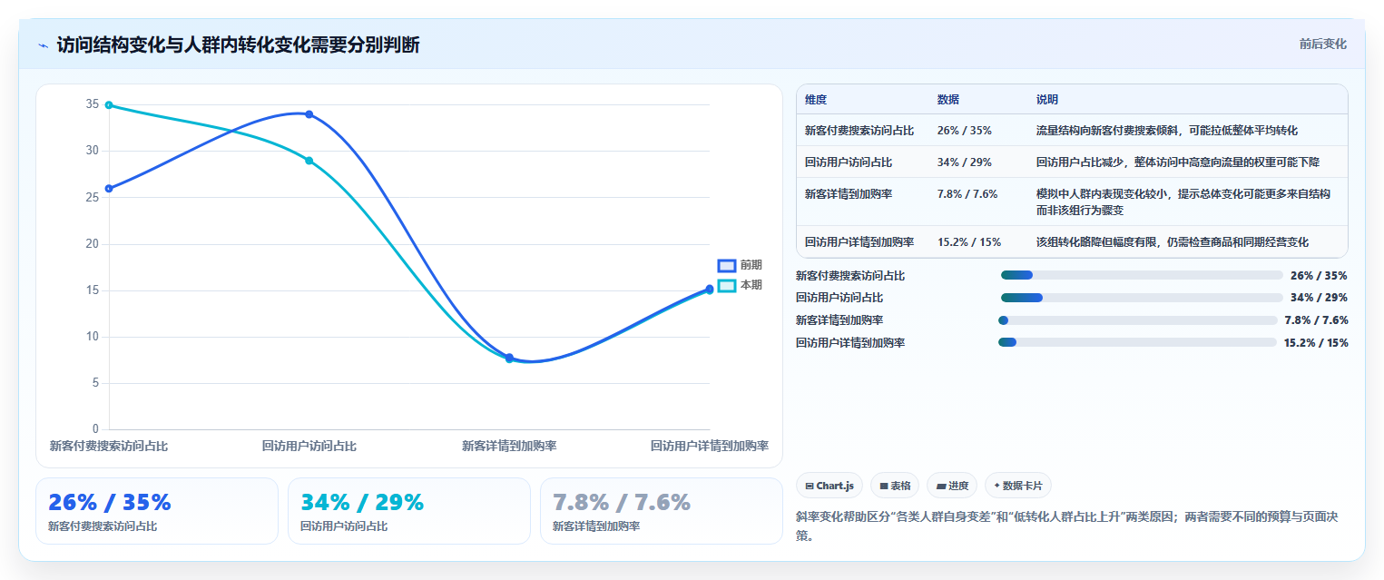Open the 7.8% / 7.6% data card
The image size is (1384, 580).
(662, 511)
